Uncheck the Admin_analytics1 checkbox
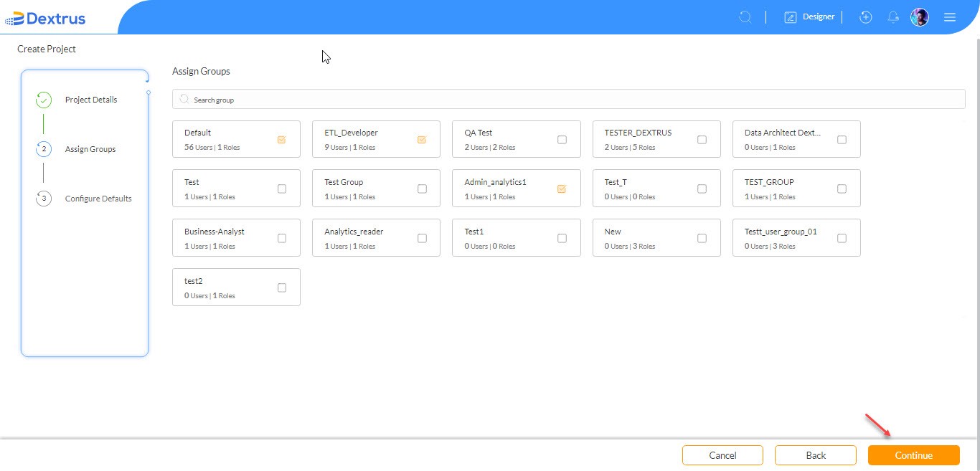The height and width of the screenshot is (471, 980). [x=562, y=189]
